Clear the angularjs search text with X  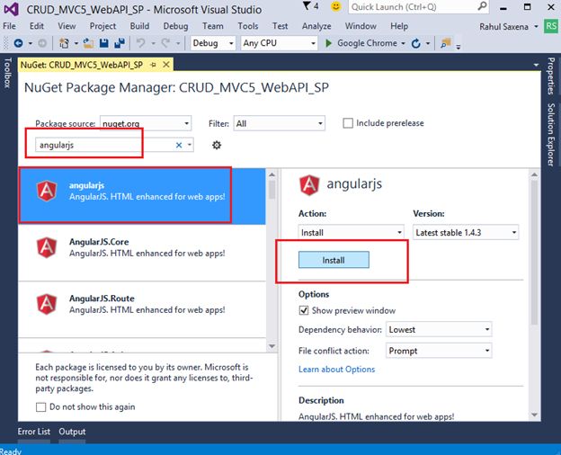point(179,145)
